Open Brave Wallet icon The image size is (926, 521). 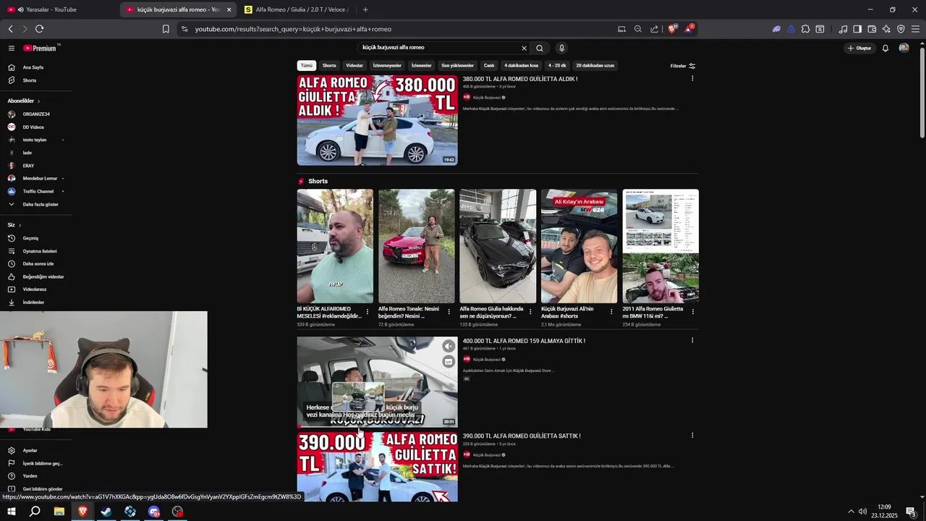[872, 29]
